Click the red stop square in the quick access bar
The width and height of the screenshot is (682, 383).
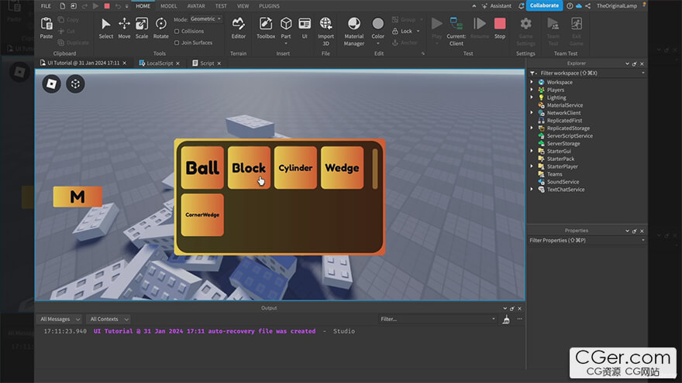pyautogui.click(x=107, y=6)
